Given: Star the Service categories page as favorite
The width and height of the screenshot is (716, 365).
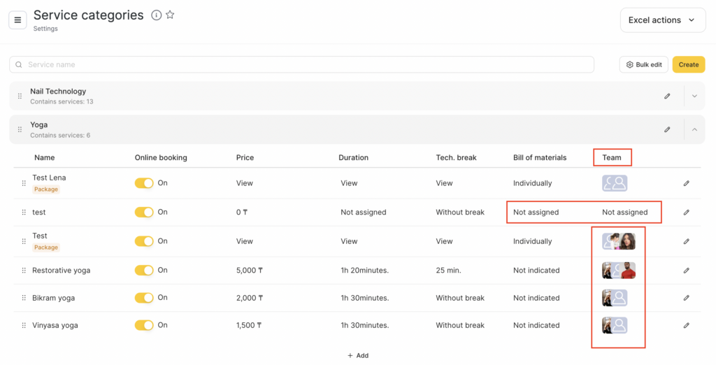Looking at the screenshot, I should point(170,15).
